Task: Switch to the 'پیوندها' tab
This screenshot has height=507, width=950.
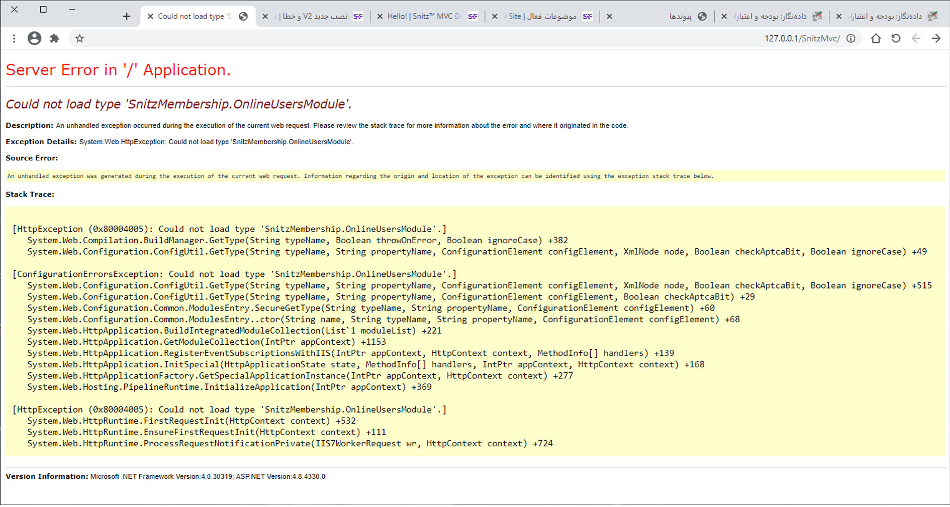Action: [674, 17]
